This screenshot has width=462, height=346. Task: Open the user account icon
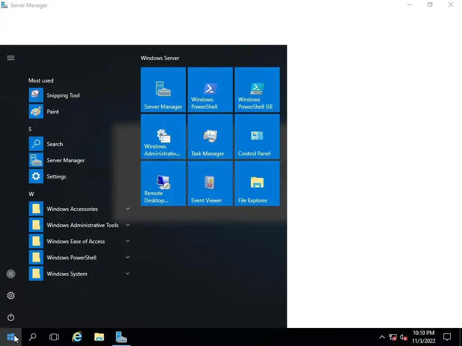[11, 274]
